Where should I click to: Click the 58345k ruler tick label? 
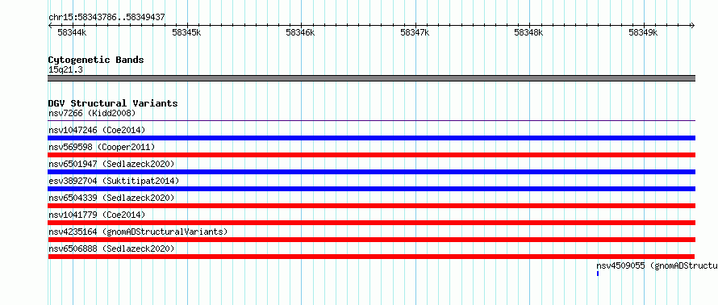(186, 32)
